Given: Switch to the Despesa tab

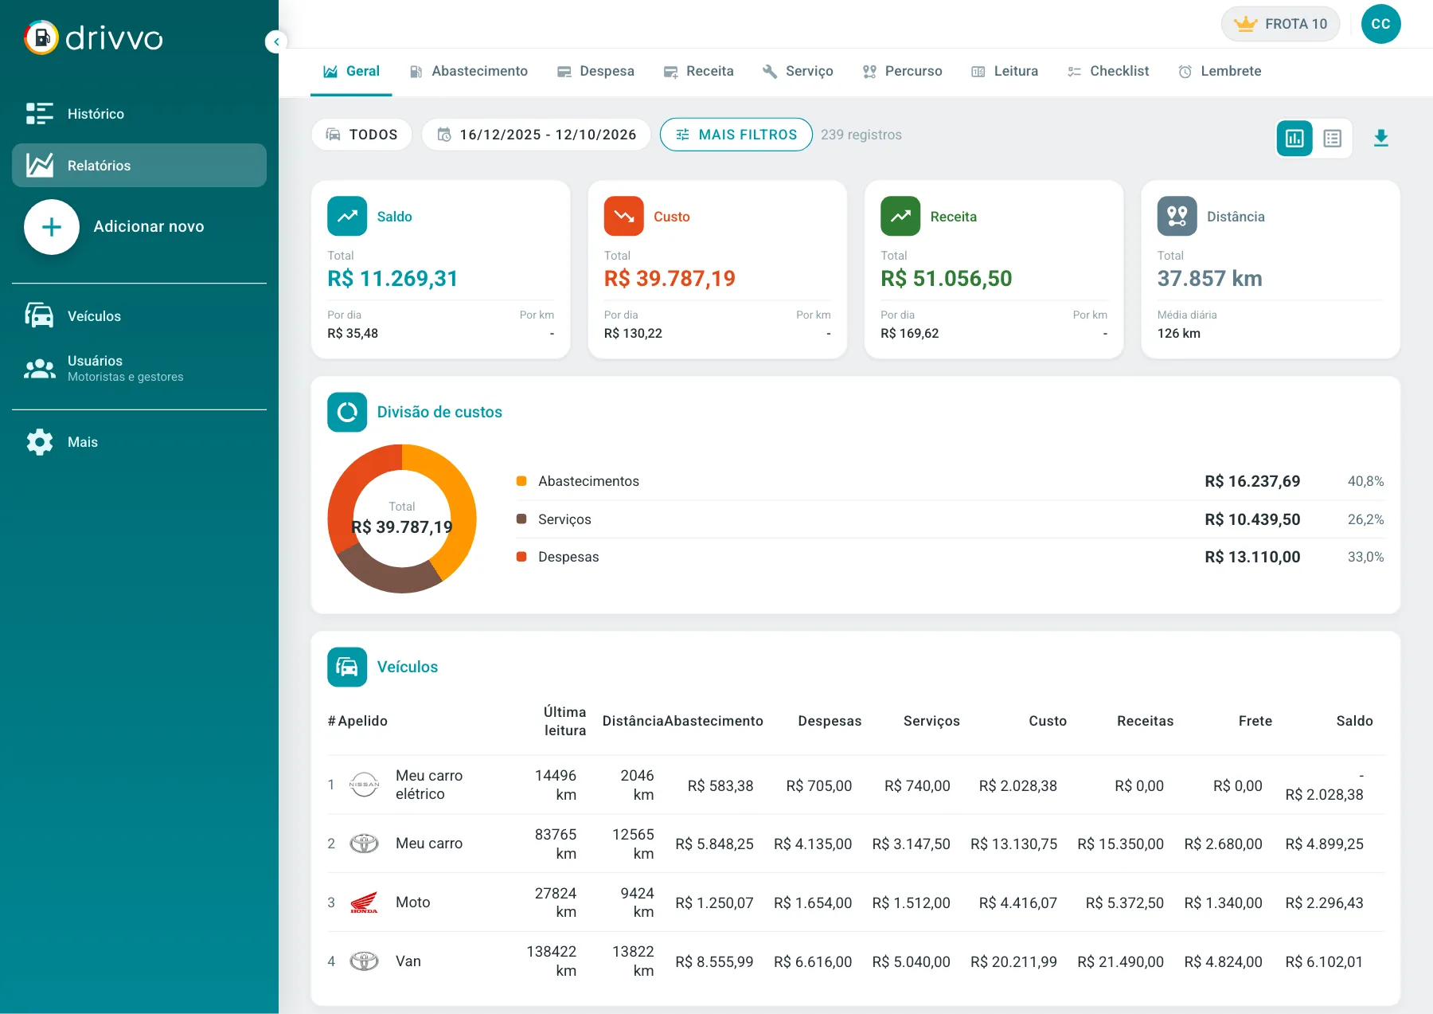Looking at the screenshot, I should tap(595, 72).
